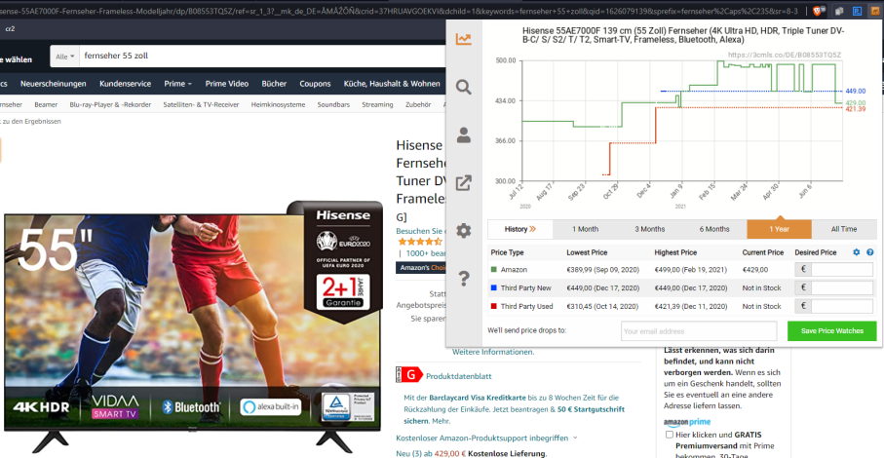The height and width of the screenshot is (458, 884).
Task: Select the 1 Month range tab
Action: 585,229
